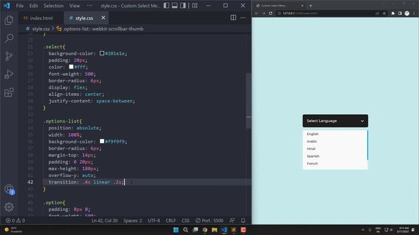Open browser profile avatar
This screenshot has width=419, height=235.
(407, 13)
